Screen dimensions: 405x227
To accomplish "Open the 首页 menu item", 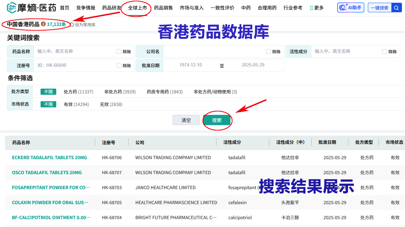I will 64,8.
